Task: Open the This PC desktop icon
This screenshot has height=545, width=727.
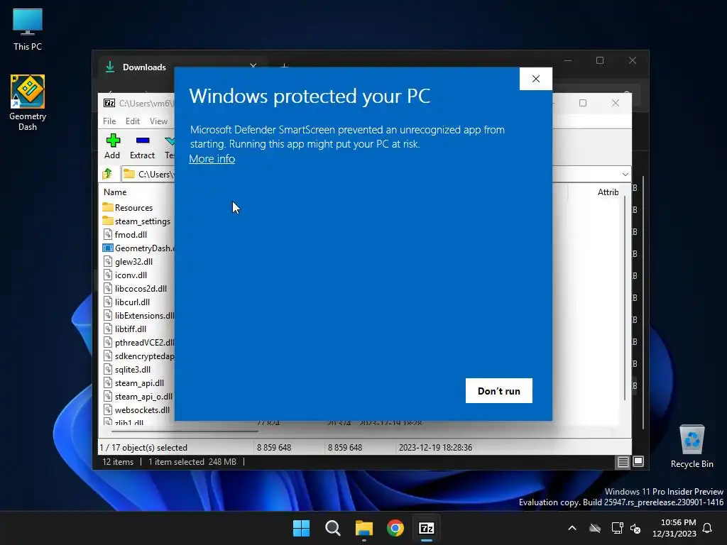Action: click(28, 29)
